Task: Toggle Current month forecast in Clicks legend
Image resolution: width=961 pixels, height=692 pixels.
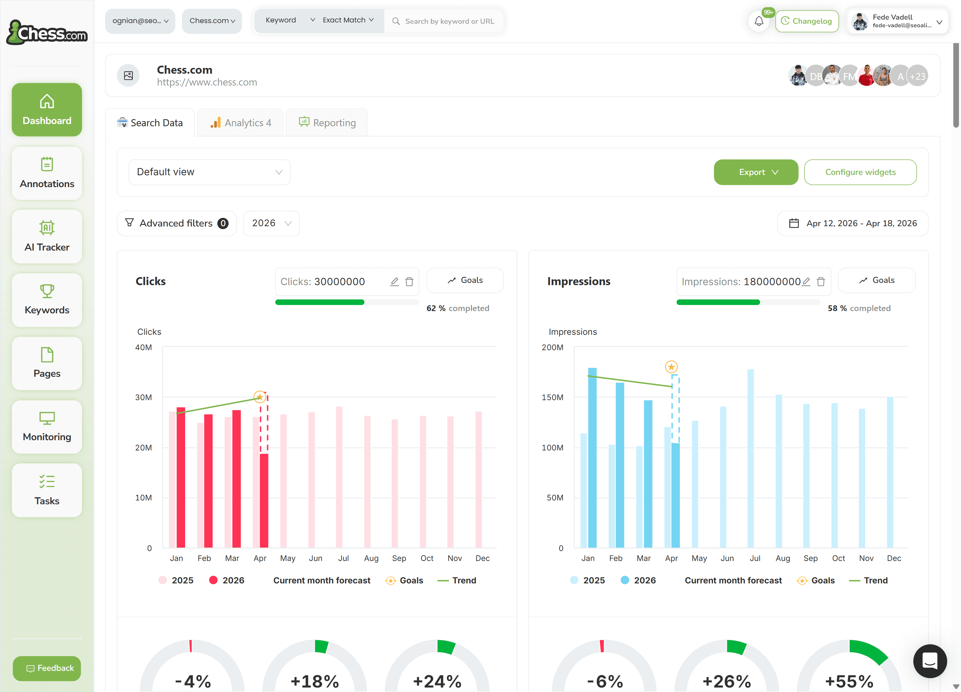Action: click(x=322, y=580)
